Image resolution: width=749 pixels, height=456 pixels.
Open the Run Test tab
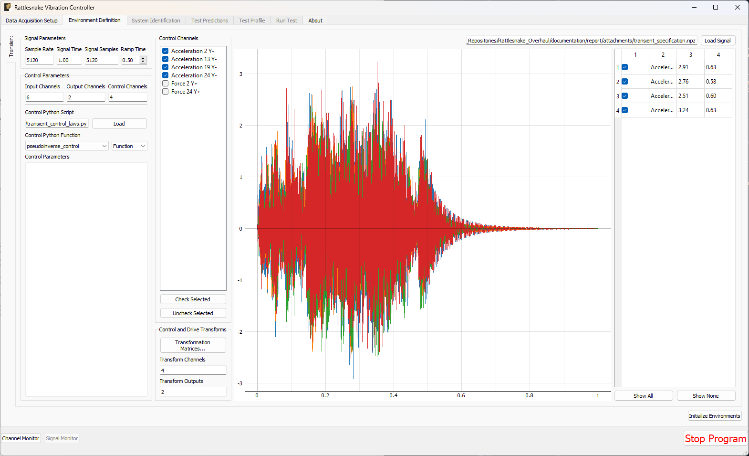(286, 21)
